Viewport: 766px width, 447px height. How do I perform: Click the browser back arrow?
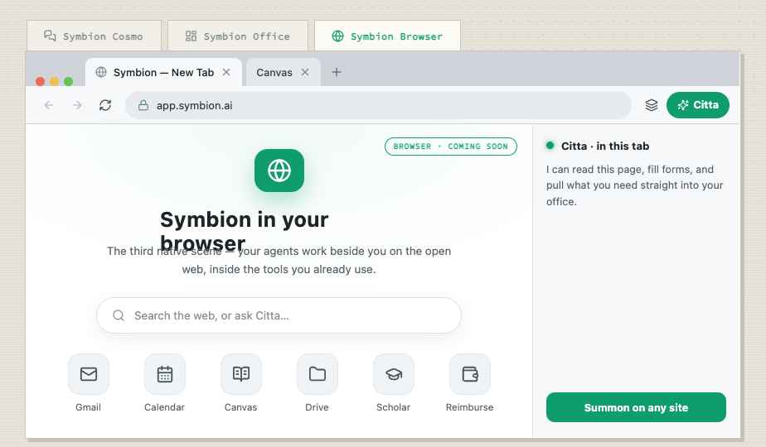coord(49,105)
